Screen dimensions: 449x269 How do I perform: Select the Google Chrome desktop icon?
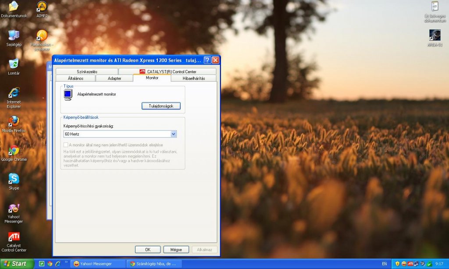(x=14, y=153)
